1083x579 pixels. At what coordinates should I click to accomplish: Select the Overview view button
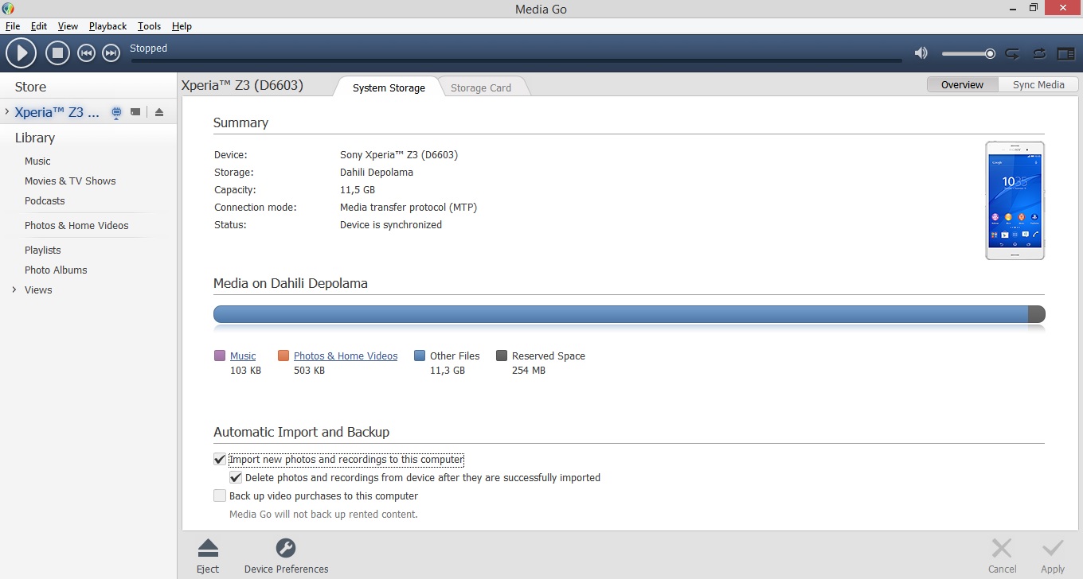[962, 84]
